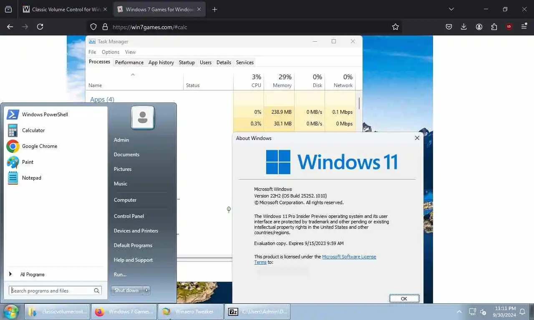Click Search programs and files field
The width and height of the screenshot is (534, 320).
click(x=55, y=291)
